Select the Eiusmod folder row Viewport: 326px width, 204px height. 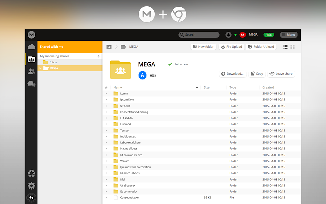click(202, 124)
